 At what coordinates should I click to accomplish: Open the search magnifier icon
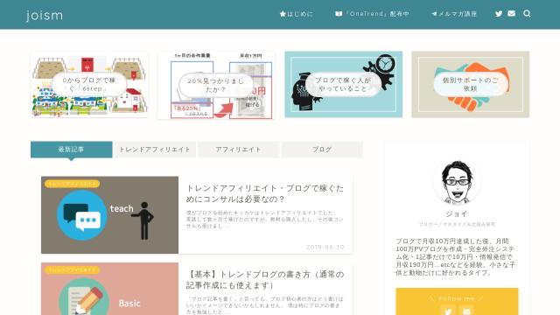tap(527, 14)
